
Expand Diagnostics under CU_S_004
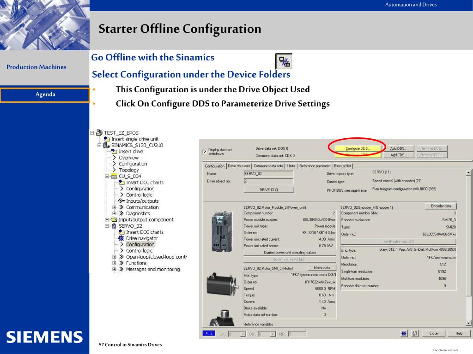point(114,213)
